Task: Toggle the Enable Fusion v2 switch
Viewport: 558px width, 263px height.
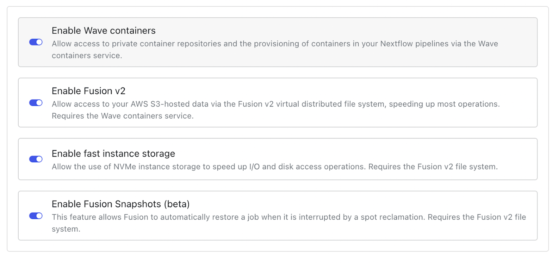Action: 36,103
